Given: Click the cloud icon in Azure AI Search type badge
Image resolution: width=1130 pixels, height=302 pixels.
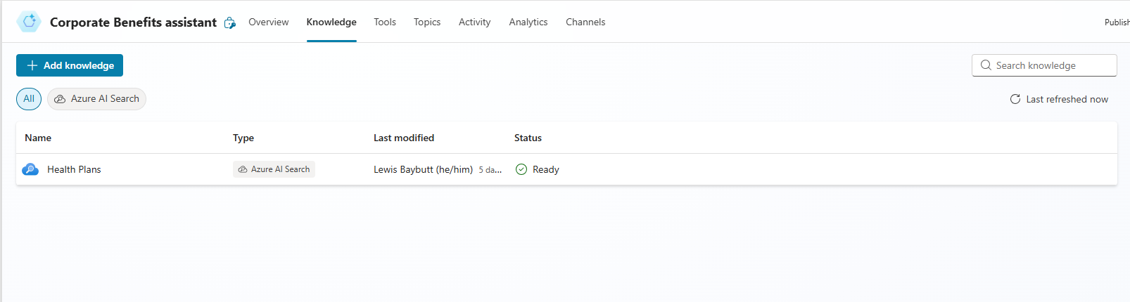Looking at the screenshot, I should [x=243, y=169].
